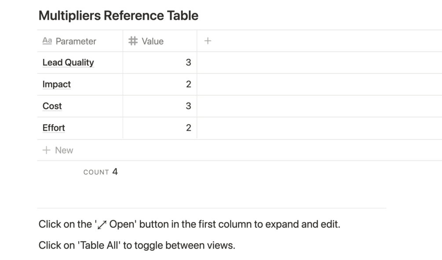The image size is (442, 260).
Task: Select the Lead Quality value cell
Action: click(x=160, y=62)
